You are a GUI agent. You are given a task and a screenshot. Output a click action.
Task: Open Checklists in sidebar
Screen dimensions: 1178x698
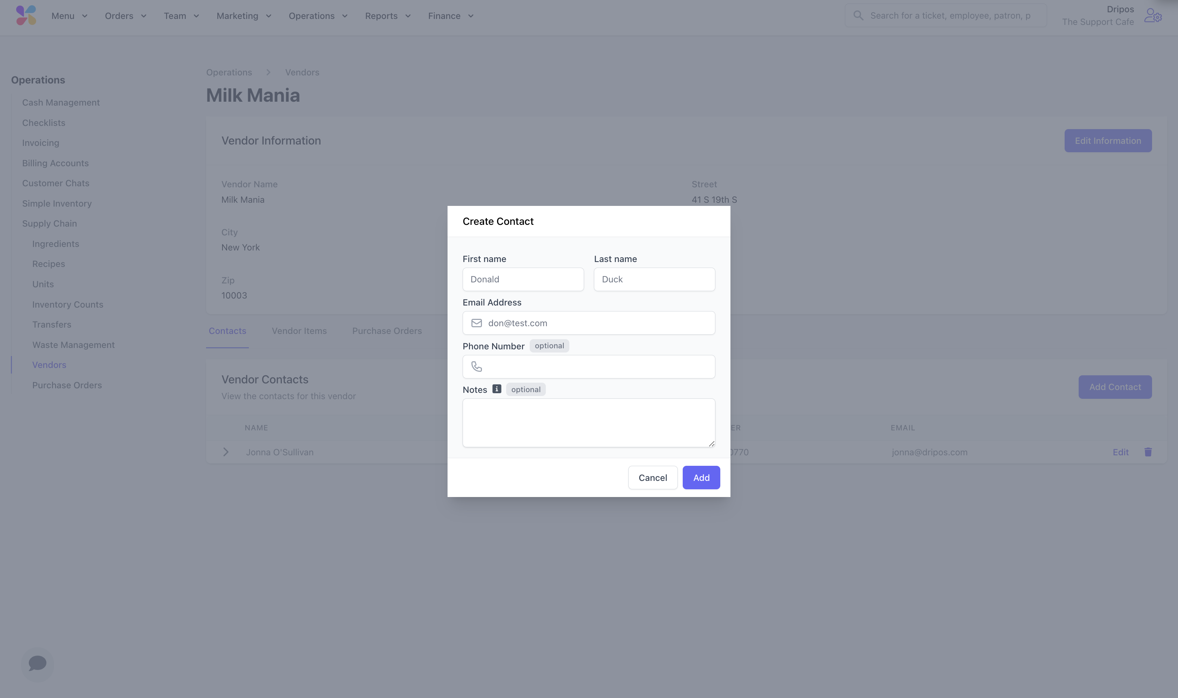tap(44, 123)
